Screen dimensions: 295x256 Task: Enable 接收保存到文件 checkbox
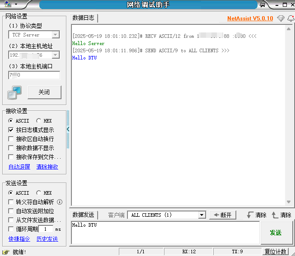pyautogui.click(x=11, y=157)
